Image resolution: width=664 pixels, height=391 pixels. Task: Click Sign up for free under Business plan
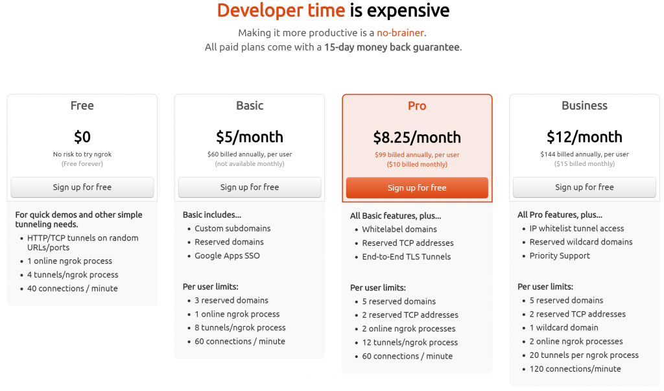pos(584,187)
